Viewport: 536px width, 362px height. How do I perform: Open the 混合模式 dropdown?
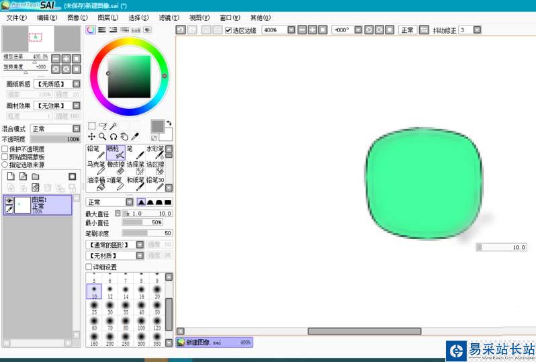pos(77,129)
